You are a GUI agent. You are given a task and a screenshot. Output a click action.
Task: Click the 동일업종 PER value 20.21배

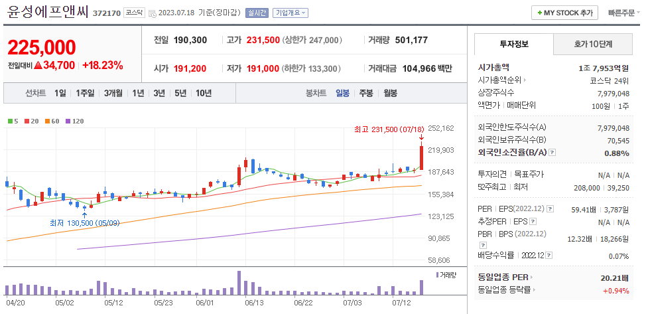point(615,277)
